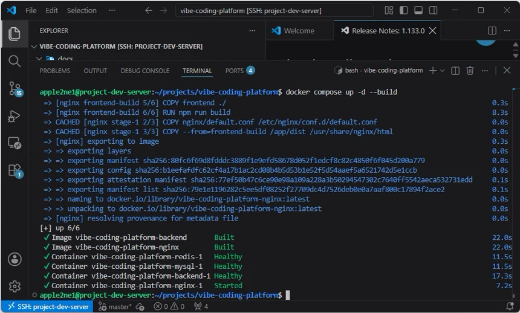Viewport: 520px width, 313px height.
Task: Open the Explorer view in activity bar
Action: [15, 34]
